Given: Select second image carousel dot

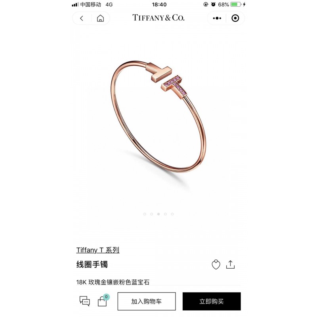Looking at the screenshot, I should [151, 214].
